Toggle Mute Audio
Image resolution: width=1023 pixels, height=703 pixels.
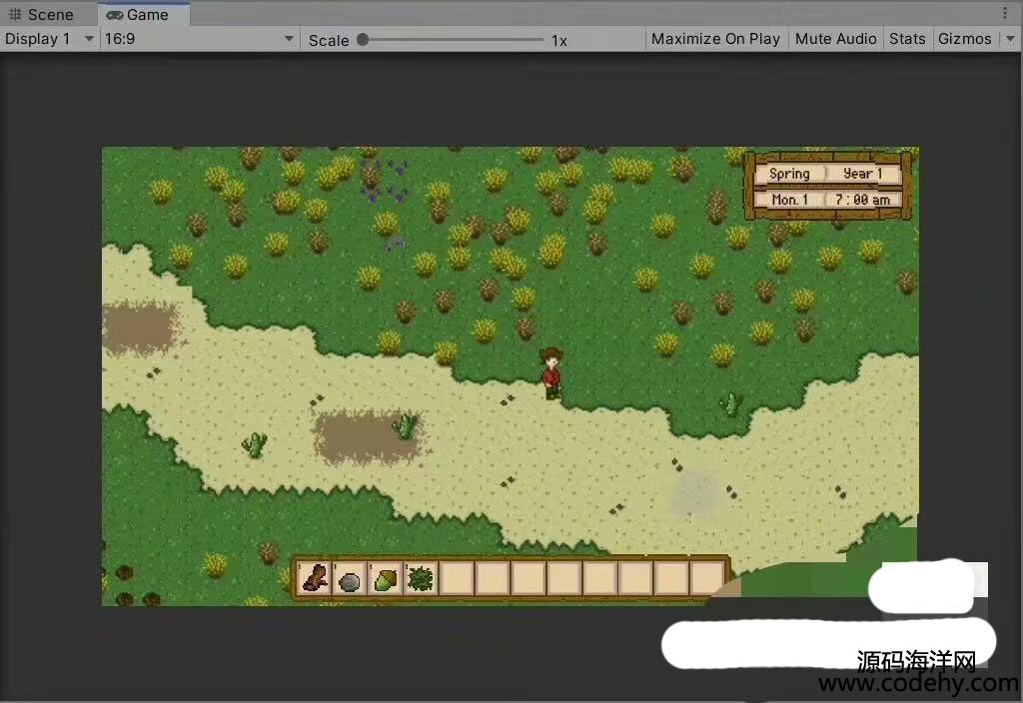coord(835,39)
